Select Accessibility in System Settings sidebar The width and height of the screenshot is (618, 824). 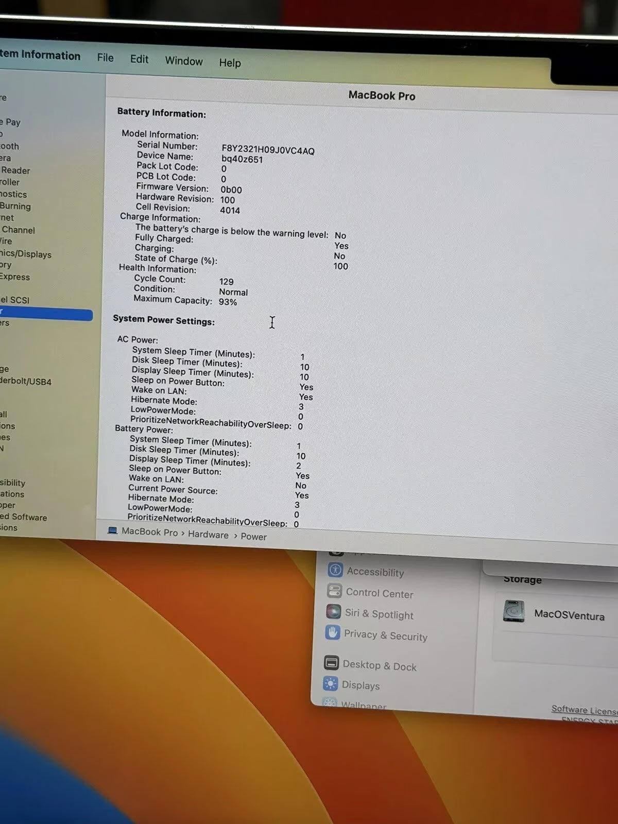[x=375, y=572]
